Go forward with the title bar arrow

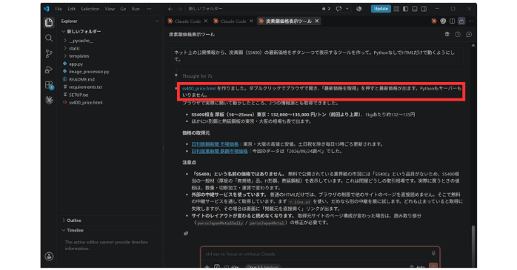(179, 9)
